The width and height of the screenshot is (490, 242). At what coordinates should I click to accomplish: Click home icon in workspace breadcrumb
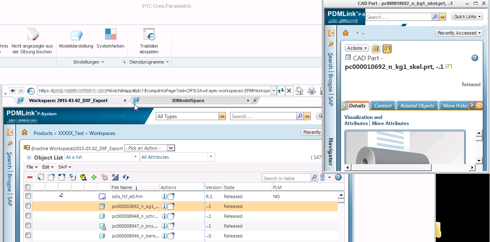click(25, 132)
